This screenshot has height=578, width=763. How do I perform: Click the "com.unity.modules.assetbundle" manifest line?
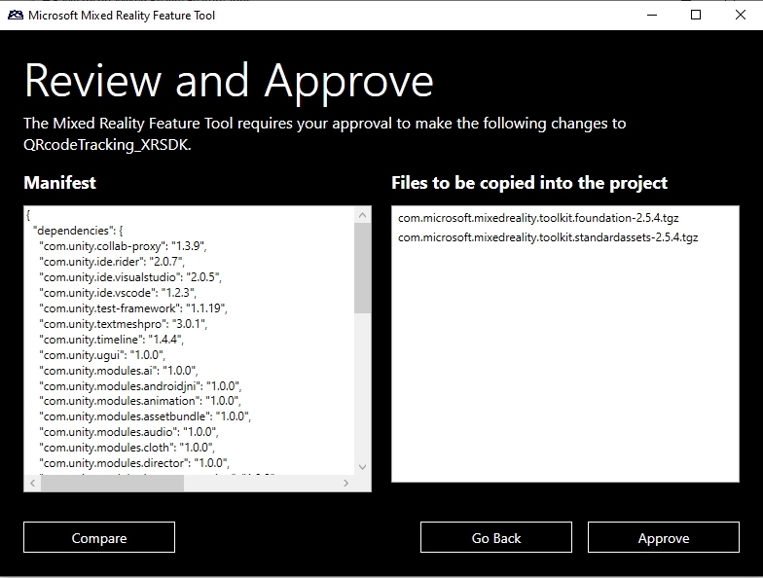click(145, 416)
